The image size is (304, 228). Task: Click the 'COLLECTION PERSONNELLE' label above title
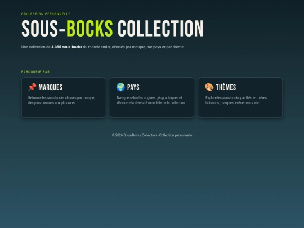pyautogui.click(x=46, y=14)
